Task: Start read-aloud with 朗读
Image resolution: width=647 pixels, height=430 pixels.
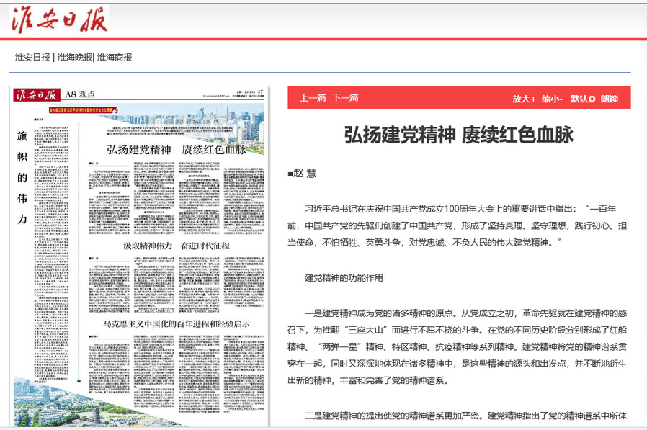Action: coord(610,99)
